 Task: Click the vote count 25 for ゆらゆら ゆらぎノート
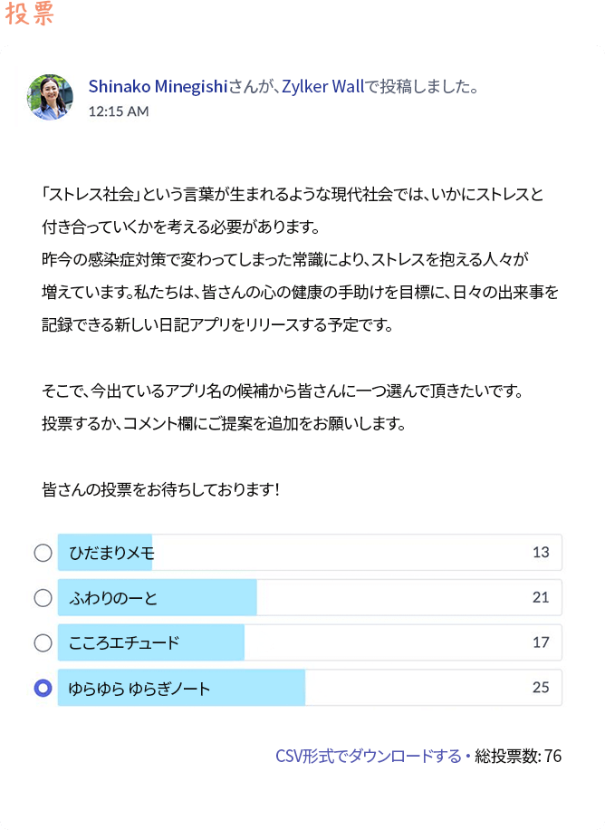tap(541, 689)
